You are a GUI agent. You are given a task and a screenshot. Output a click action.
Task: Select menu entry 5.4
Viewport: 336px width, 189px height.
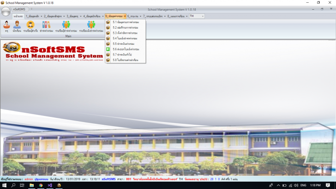tap(126, 38)
